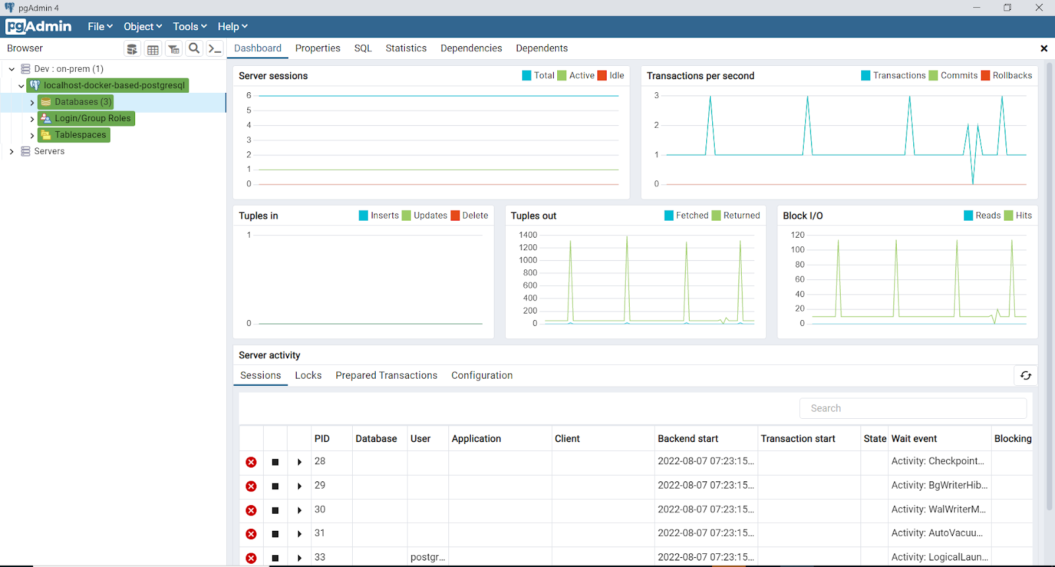Expand details row for PID 33
Viewport: 1055px width, 567px height.
(x=299, y=558)
